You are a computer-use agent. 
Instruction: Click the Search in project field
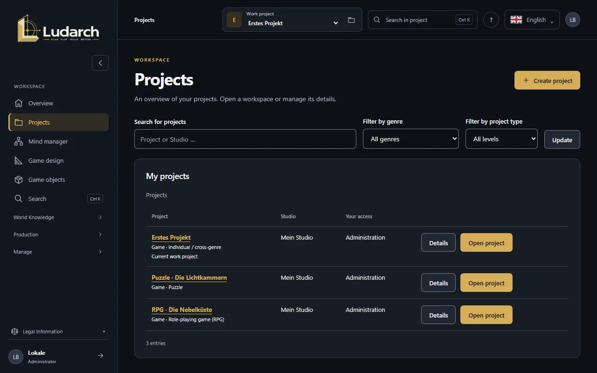tap(423, 20)
